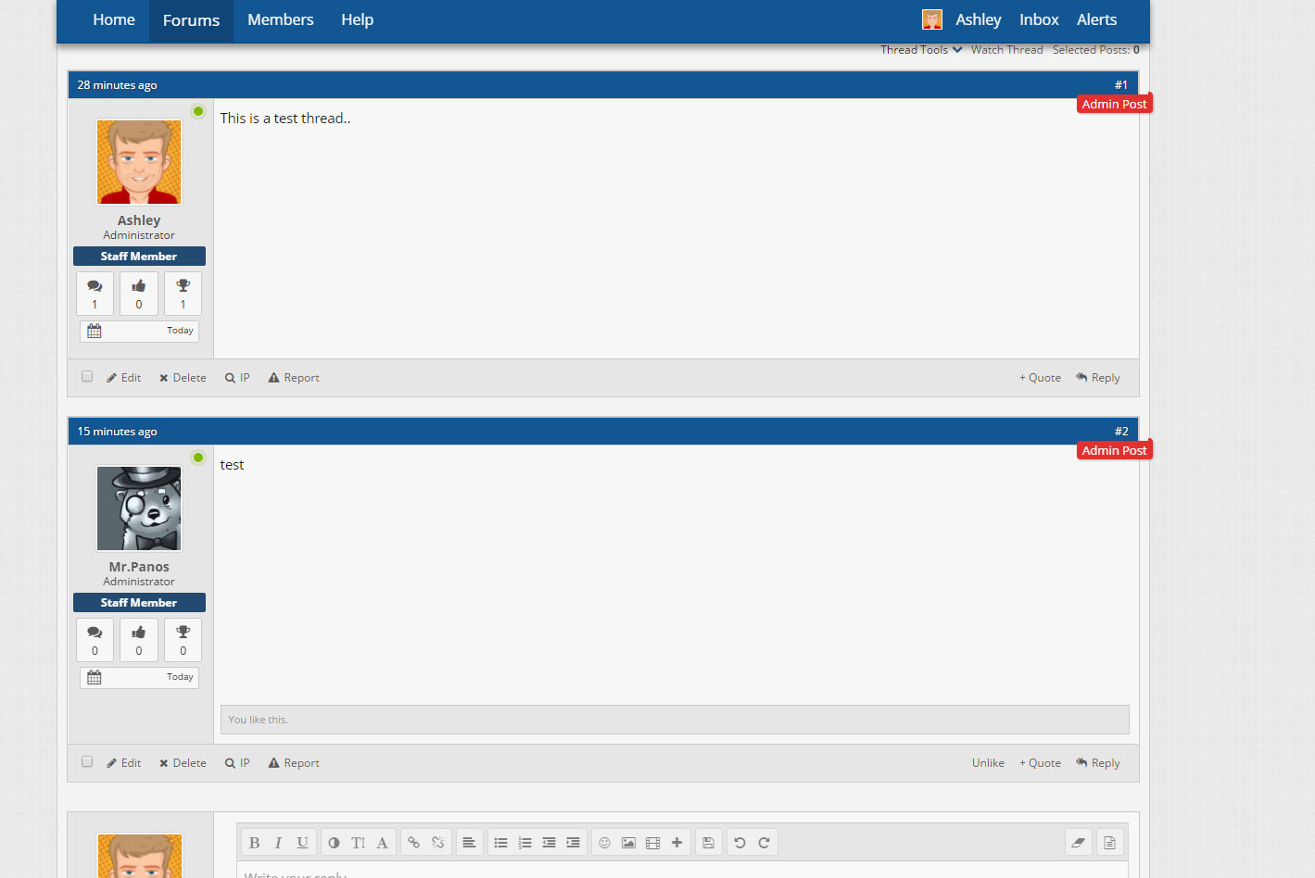Check IP for Mr.Panos's post #2
Screen dimensions: 1315x878
tap(237, 763)
